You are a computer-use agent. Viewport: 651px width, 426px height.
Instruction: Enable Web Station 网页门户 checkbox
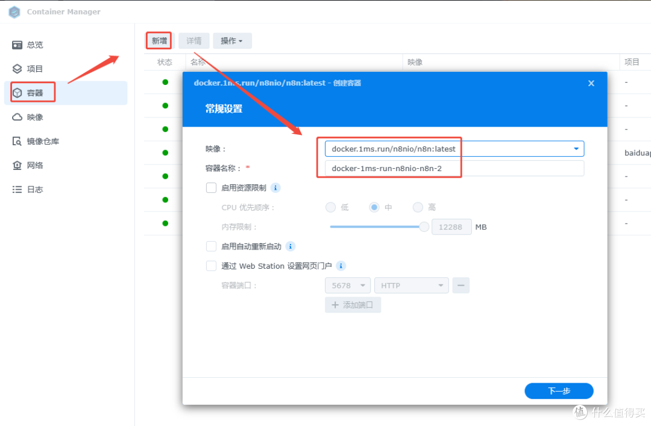(x=212, y=266)
